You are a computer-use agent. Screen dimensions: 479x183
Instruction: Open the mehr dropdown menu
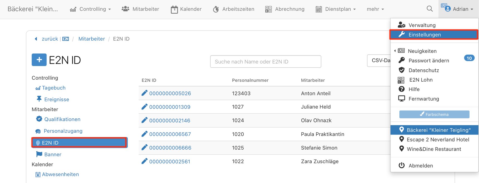[375, 9]
